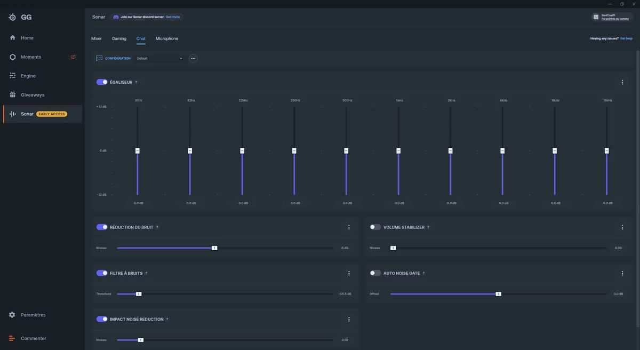Click the Impact Noise Reduction Niveau slider handle

[141, 340]
